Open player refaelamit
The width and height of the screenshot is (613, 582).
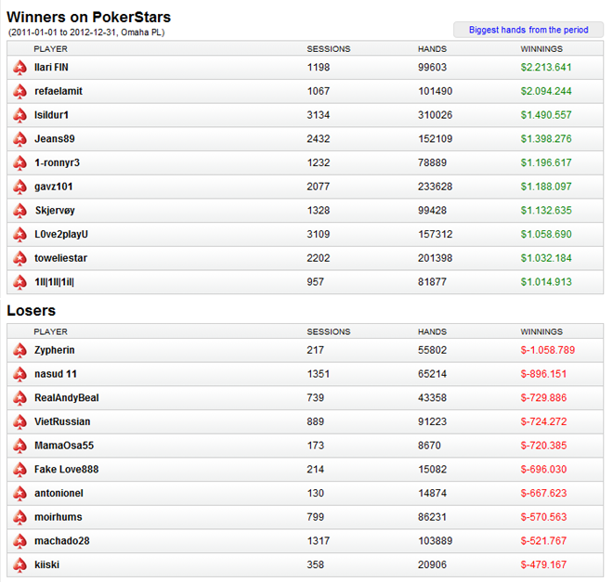[59, 91]
